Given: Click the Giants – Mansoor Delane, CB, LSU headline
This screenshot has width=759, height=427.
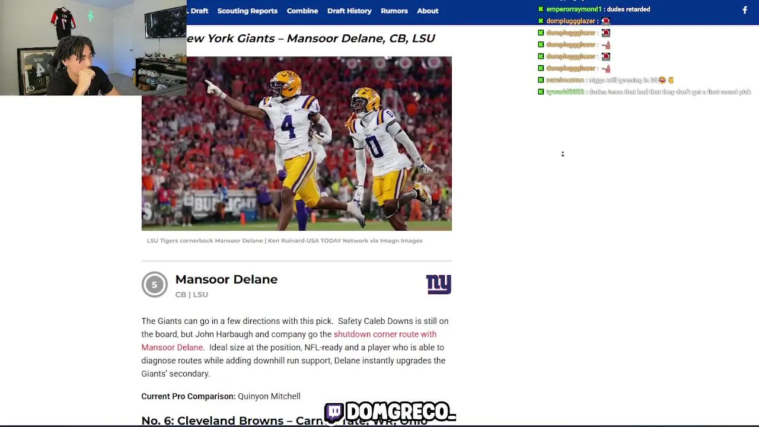Looking at the screenshot, I should coord(311,39).
